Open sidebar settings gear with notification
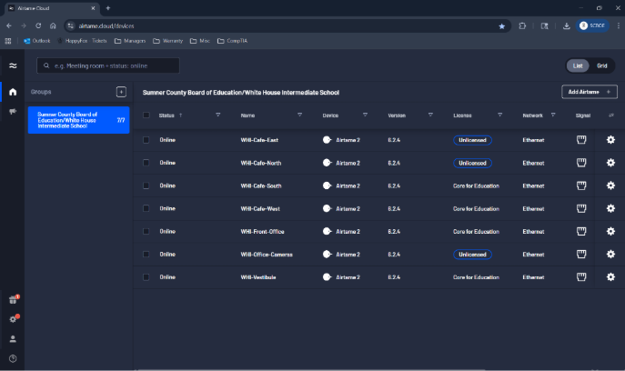The width and height of the screenshot is (625, 371). pyautogui.click(x=14, y=319)
